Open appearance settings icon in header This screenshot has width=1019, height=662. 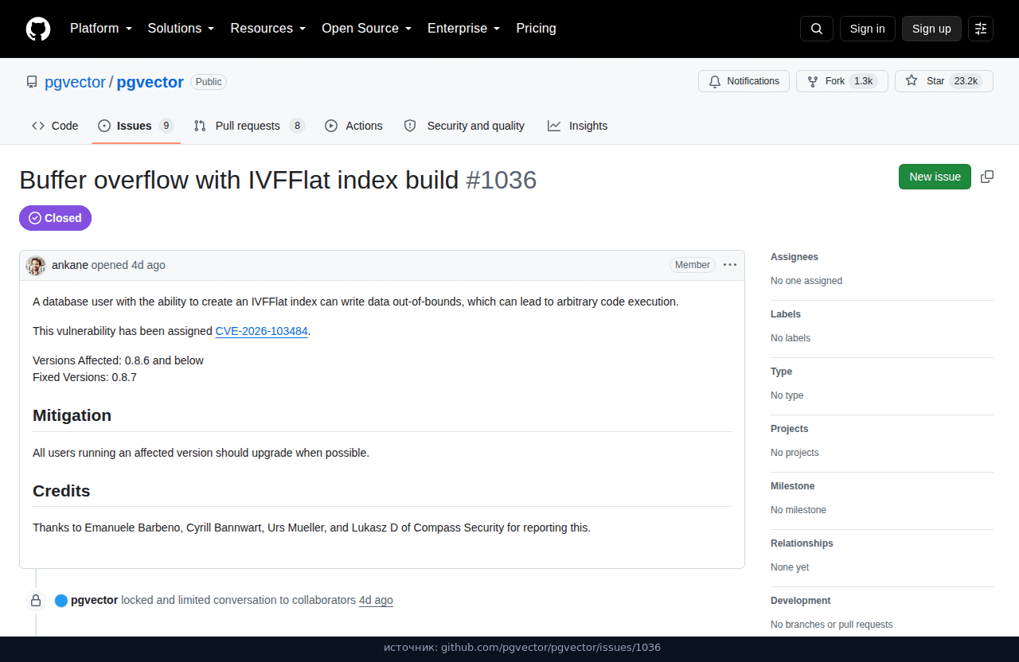[x=981, y=29]
